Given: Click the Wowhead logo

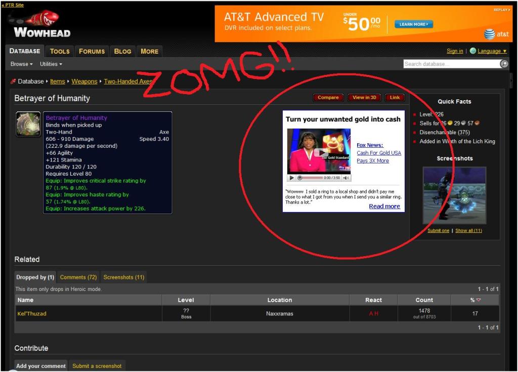Looking at the screenshot, I should coord(39,25).
